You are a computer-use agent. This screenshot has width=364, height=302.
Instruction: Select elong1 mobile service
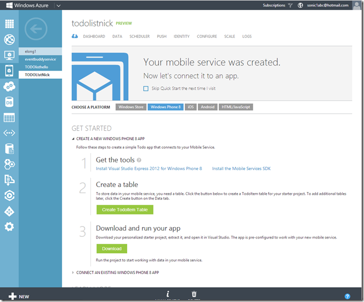pyautogui.click(x=40, y=51)
